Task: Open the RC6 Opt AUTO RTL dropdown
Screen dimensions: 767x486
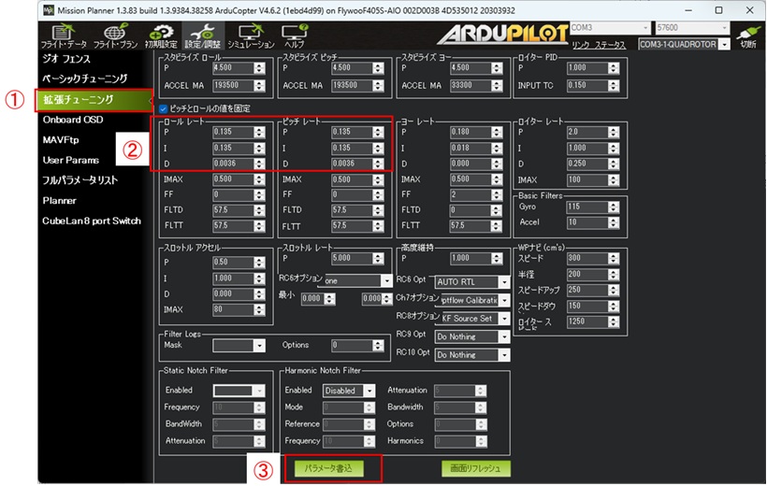Action: (472, 281)
